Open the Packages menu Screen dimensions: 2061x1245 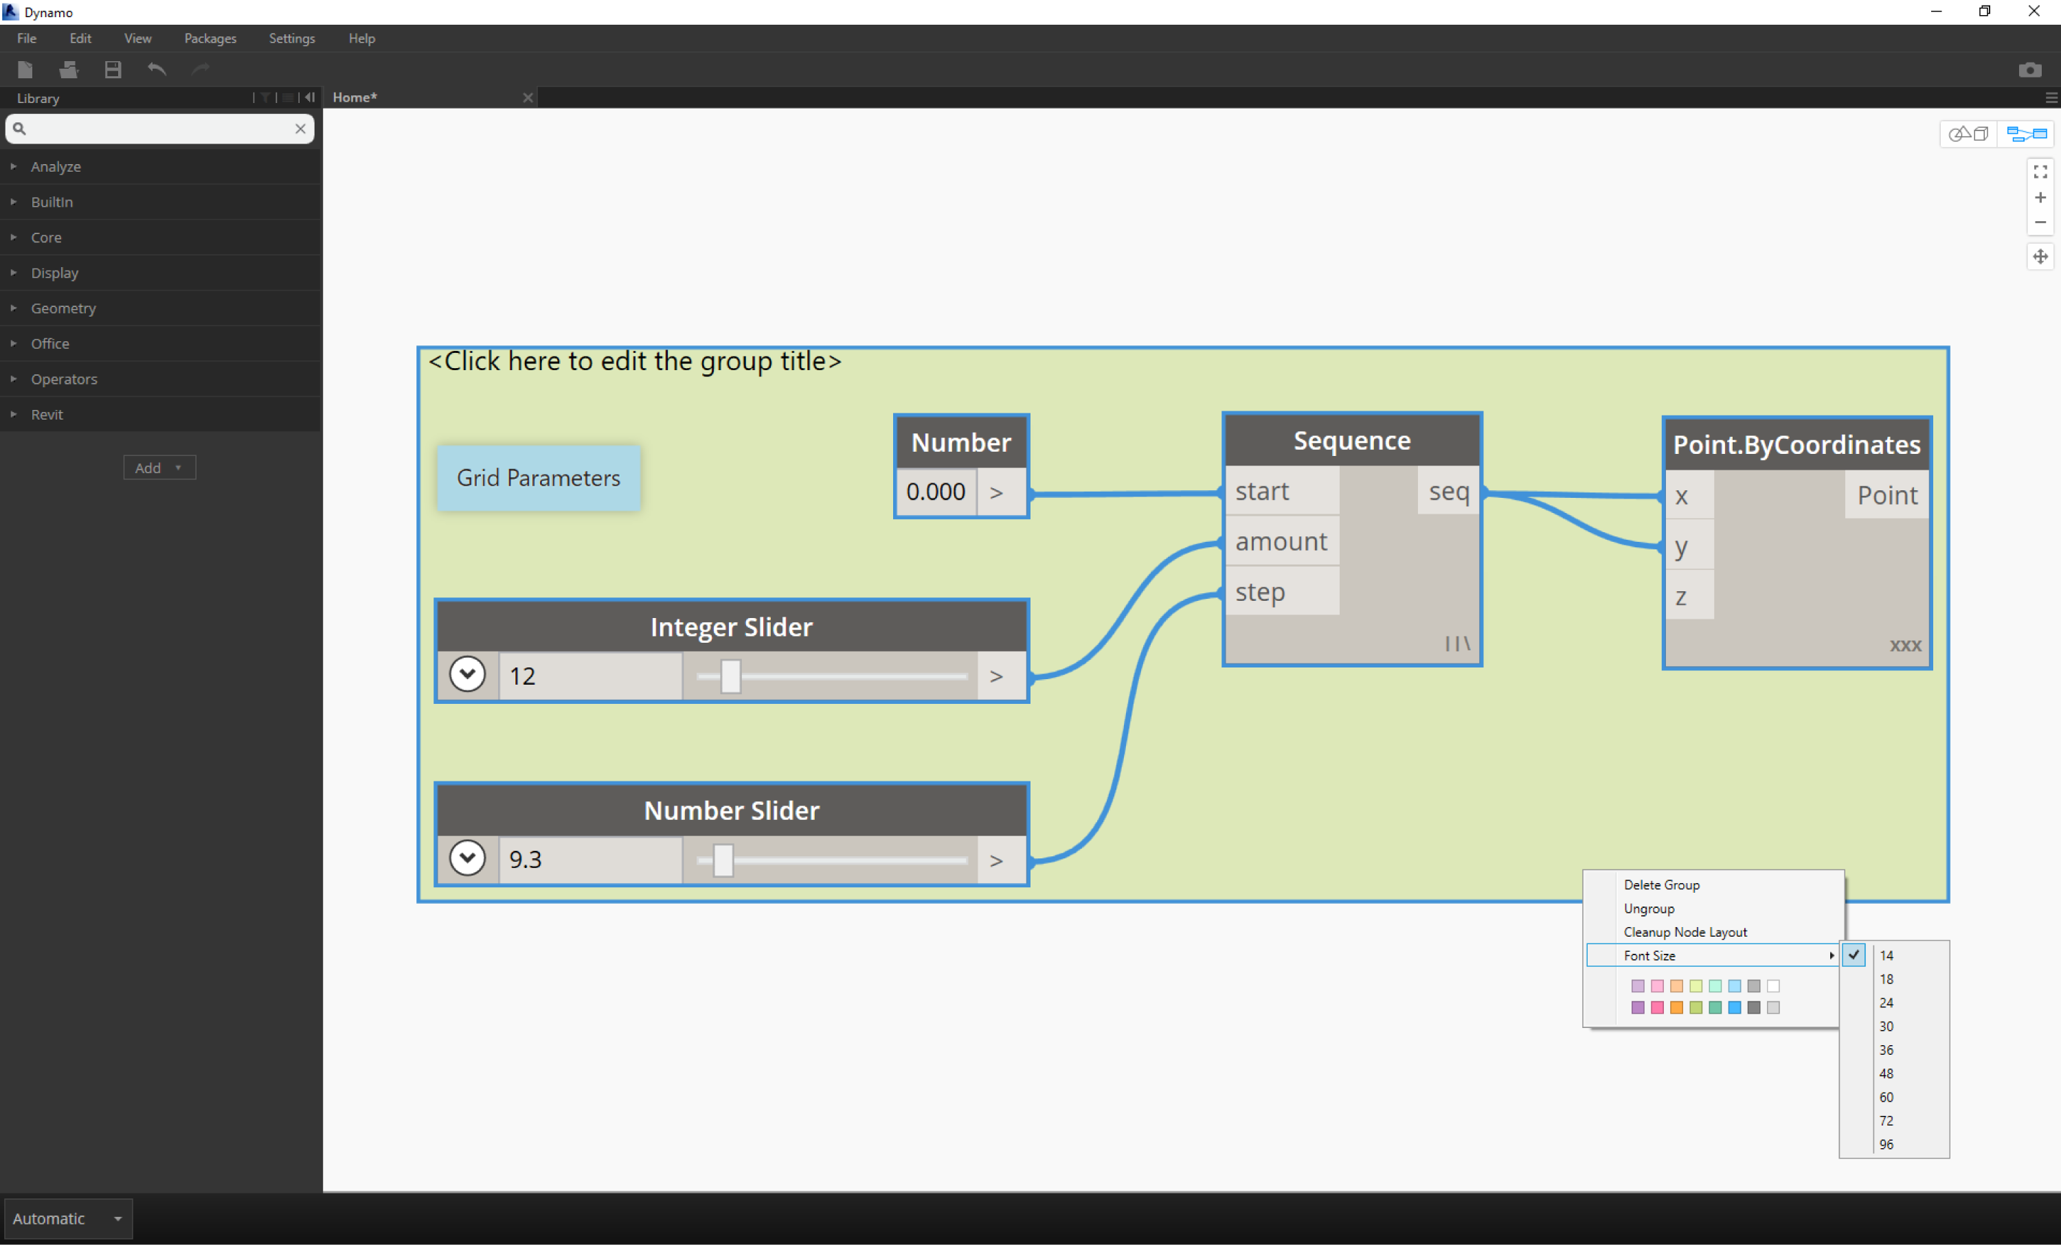(210, 38)
